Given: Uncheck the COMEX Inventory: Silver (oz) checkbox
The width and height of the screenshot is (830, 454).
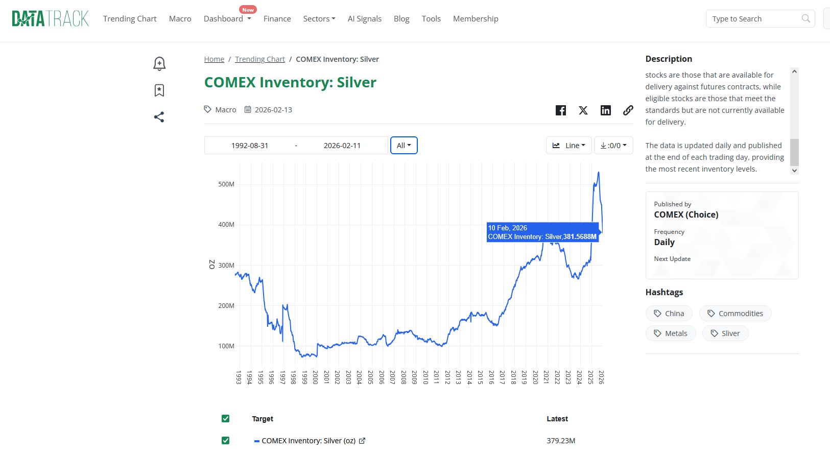Looking at the screenshot, I should pos(225,440).
